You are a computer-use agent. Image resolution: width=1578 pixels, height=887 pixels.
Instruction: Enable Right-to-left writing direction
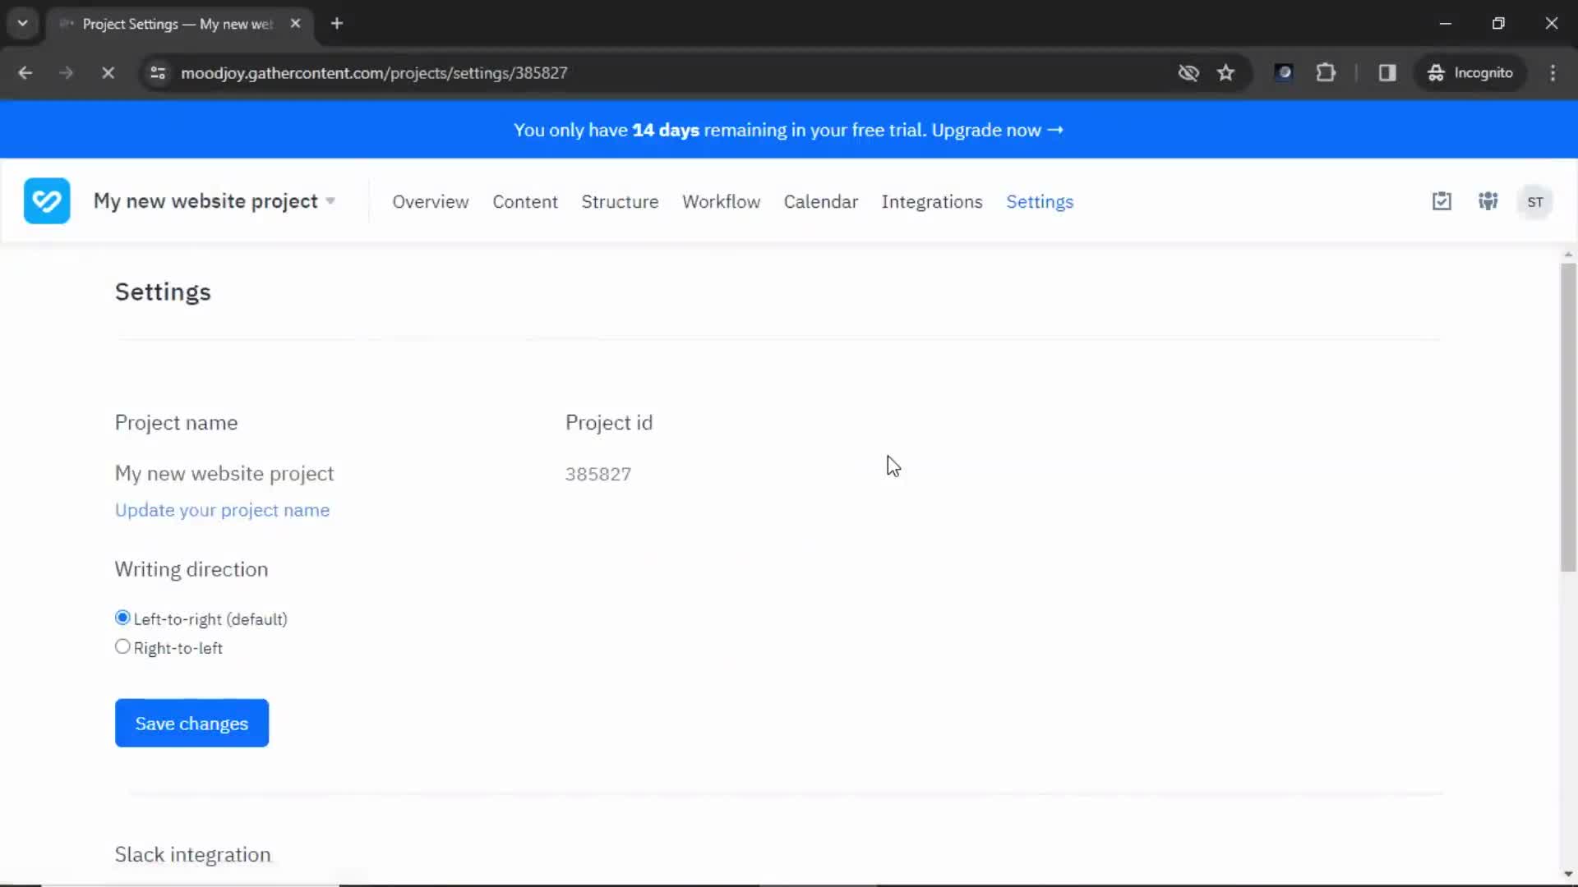click(x=122, y=646)
